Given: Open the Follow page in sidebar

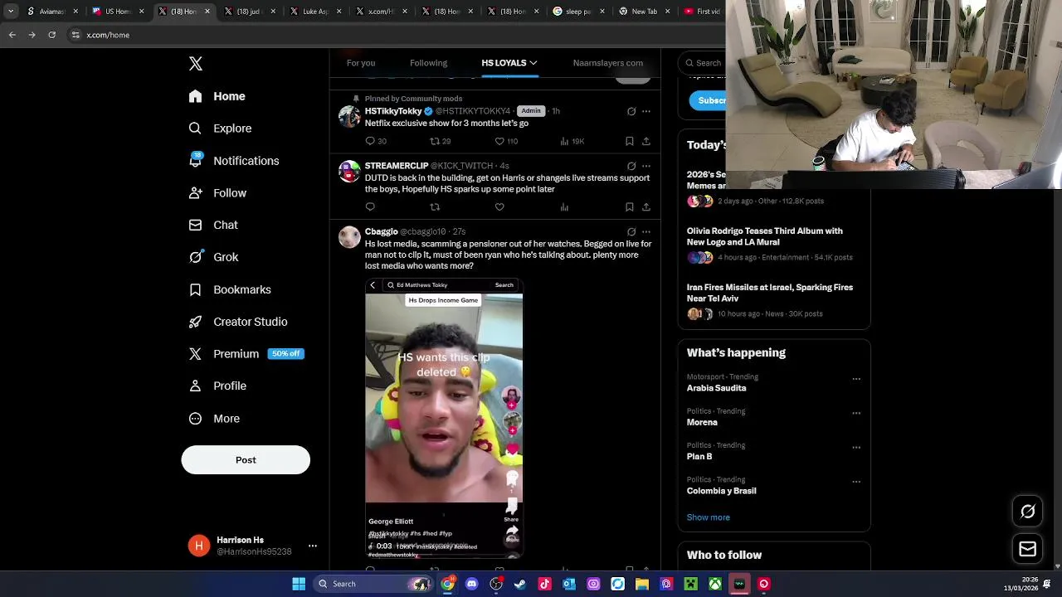Looking at the screenshot, I should click(217, 193).
